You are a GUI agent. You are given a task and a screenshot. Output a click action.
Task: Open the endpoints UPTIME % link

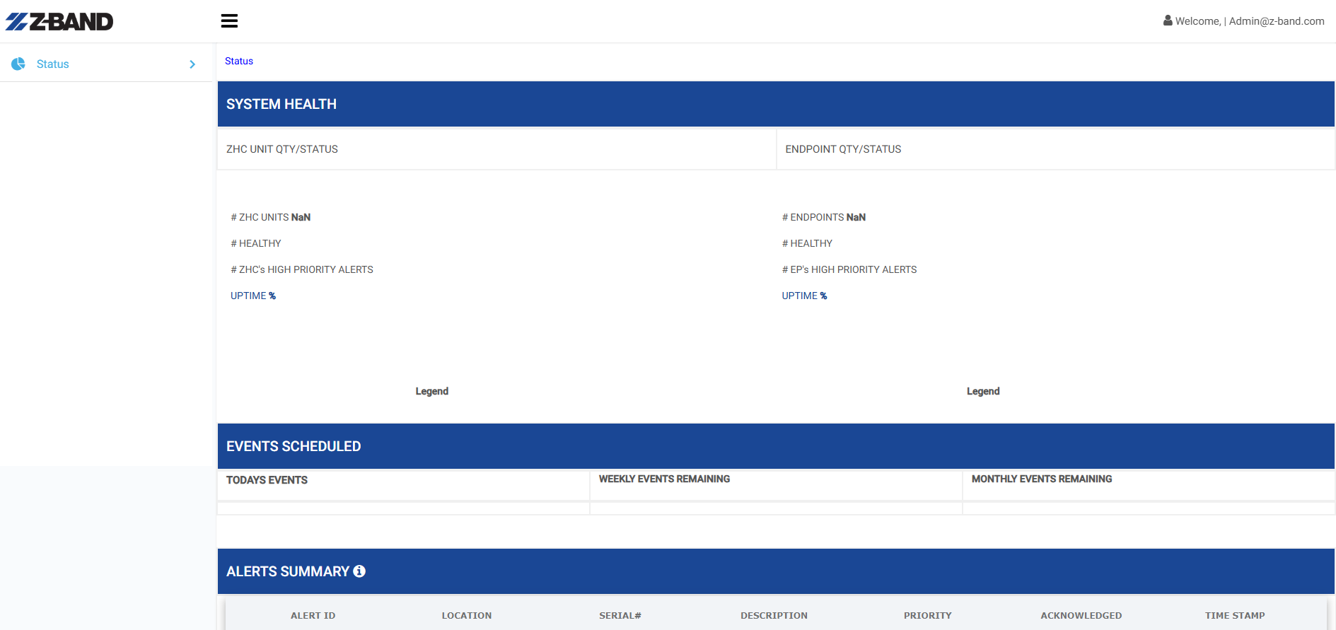coord(804,296)
